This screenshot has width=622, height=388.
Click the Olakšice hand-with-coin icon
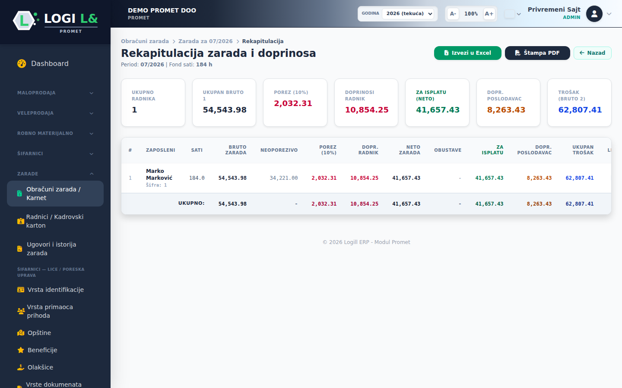pos(21,367)
